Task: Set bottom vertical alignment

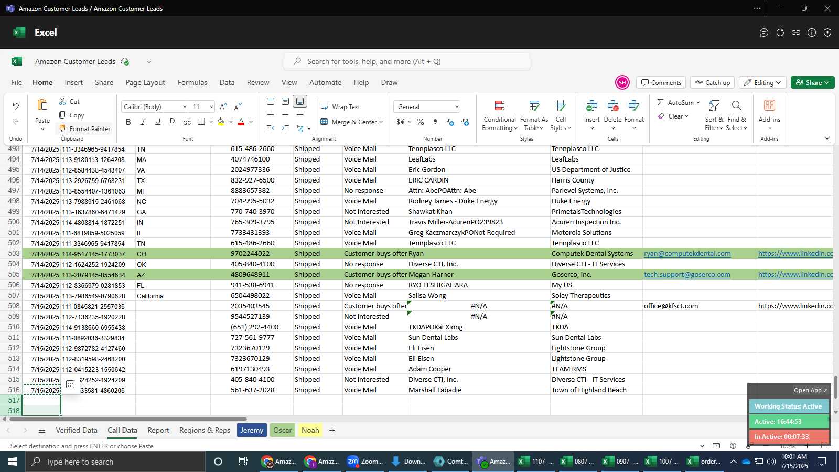Action: click(x=300, y=101)
